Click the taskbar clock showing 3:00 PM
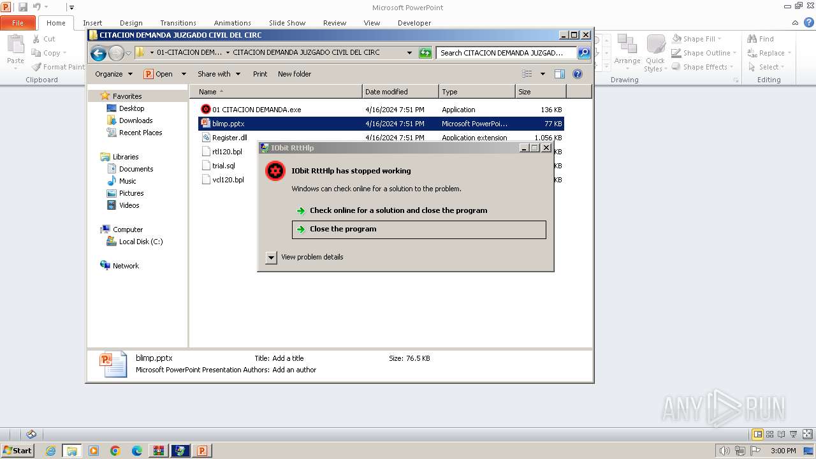816x459 pixels. click(783, 451)
